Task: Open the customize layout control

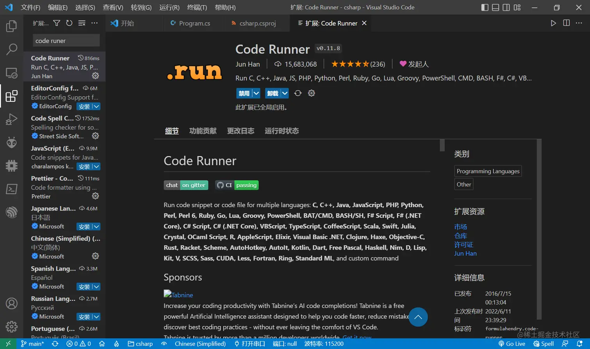Action: (x=517, y=7)
